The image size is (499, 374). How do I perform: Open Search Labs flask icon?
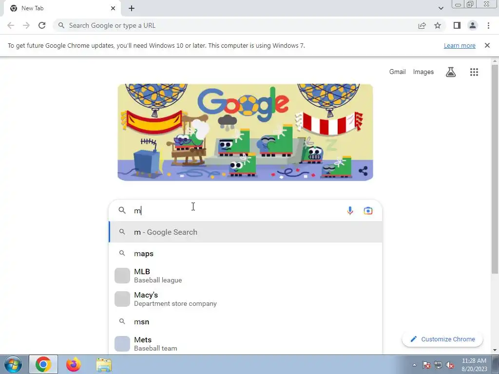coord(451,72)
